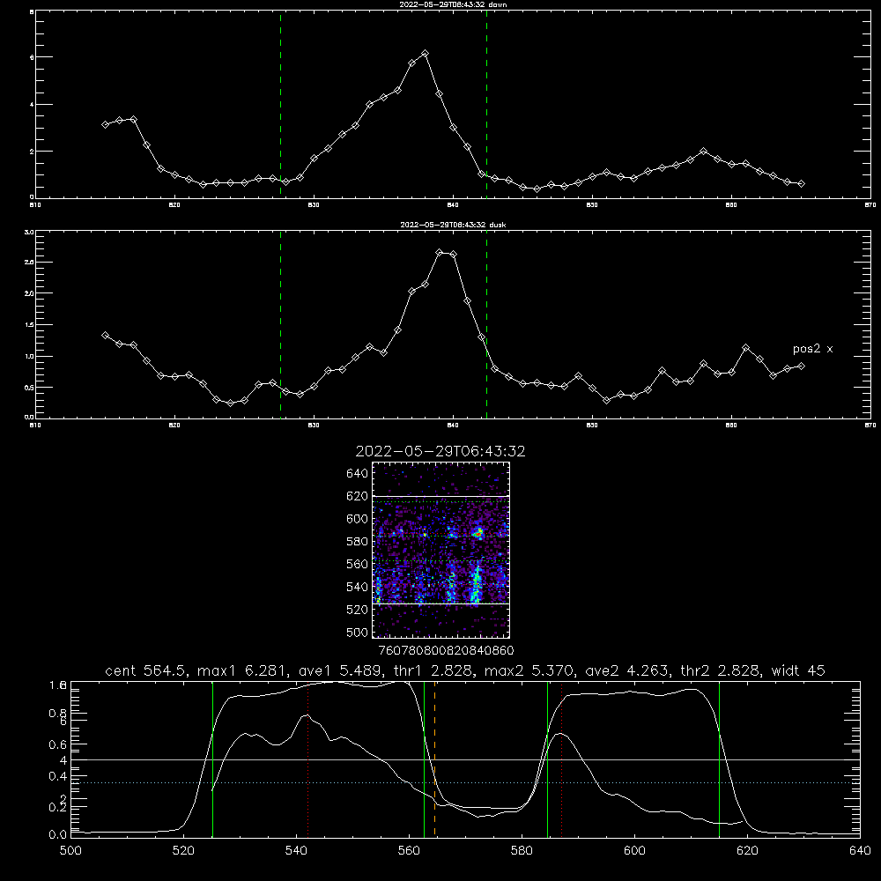Click the solid green line near 615
The image size is (881, 881).
coord(719,759)
